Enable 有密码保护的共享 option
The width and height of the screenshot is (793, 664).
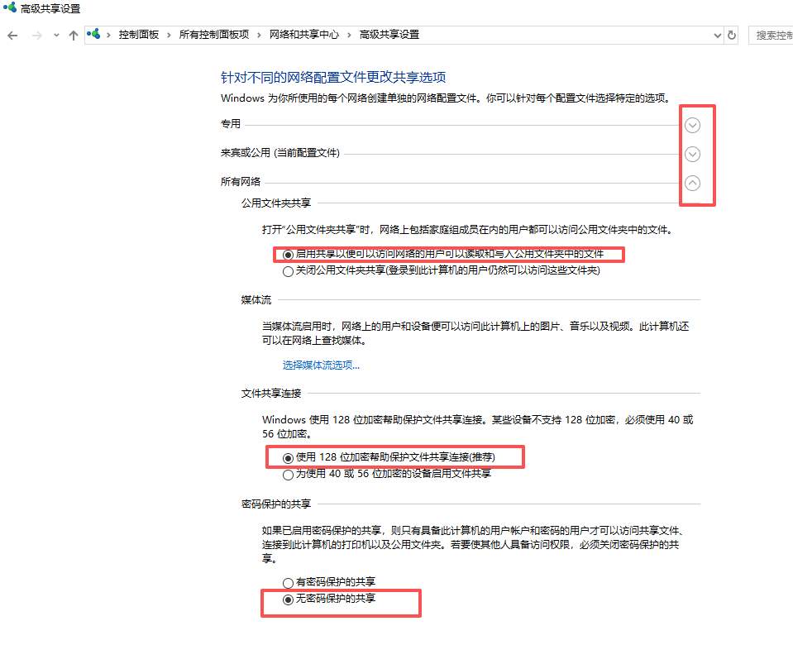pyautogui.click(x=288, y=583)
